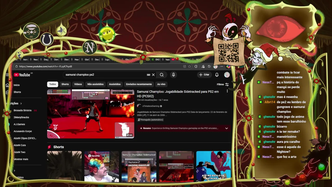This screenshot has height=187, width=332.
Task: Open the browser three-dots menu
Action: click(x=222, y=66)
